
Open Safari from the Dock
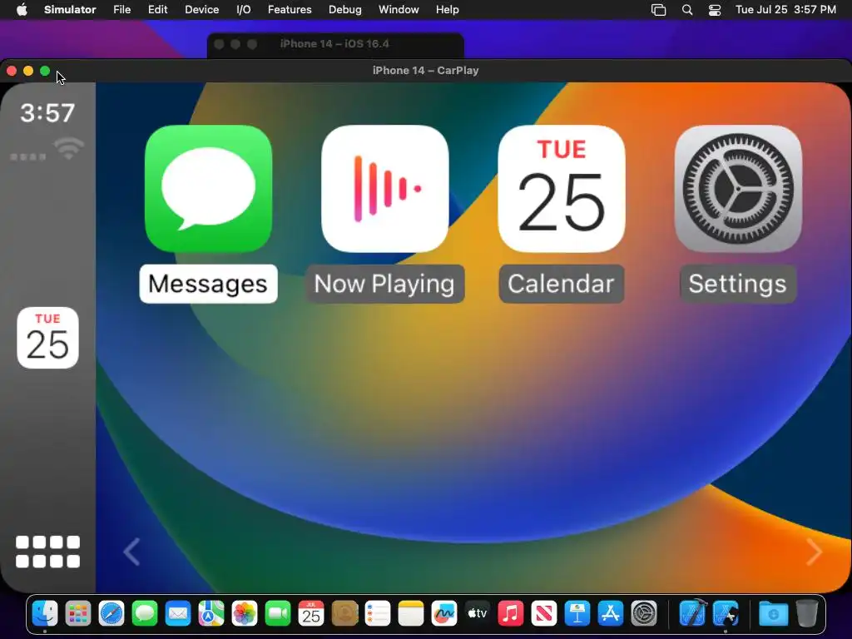111,613
